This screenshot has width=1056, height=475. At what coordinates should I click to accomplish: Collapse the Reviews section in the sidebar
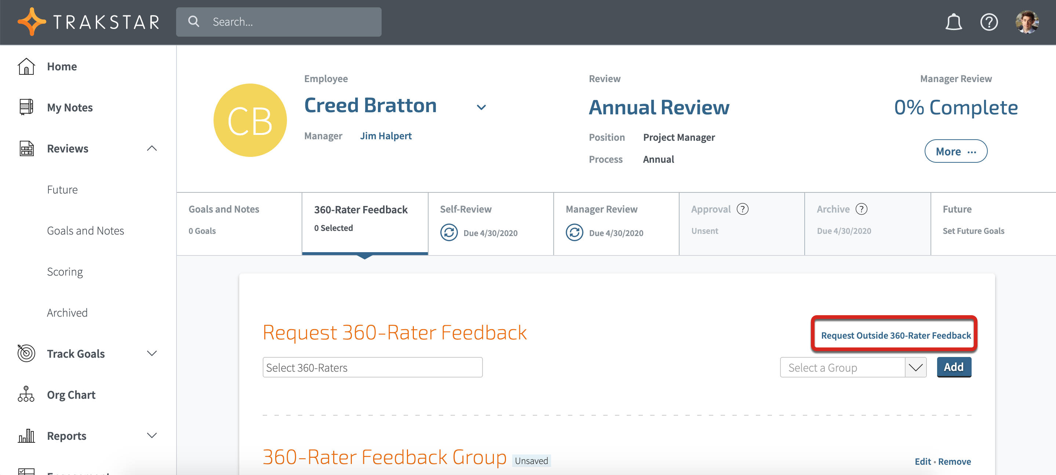[x=152, y=148]
